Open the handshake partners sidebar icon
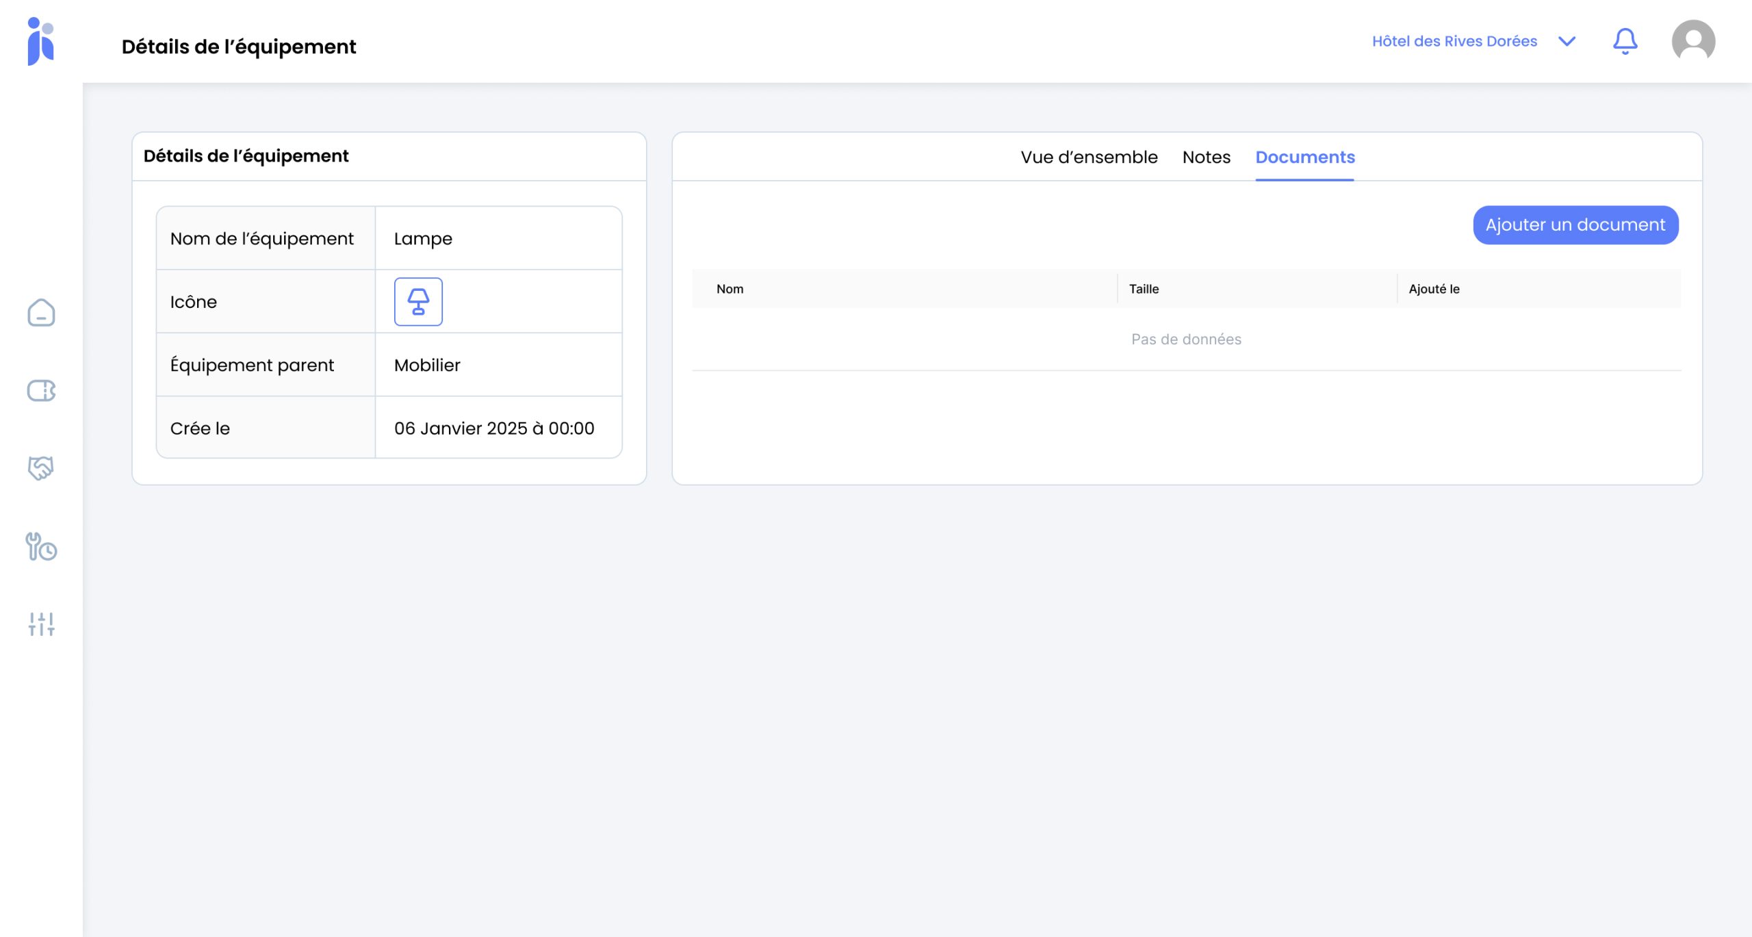The width and height of the screenshot is (1752, 937). coord(41,468)
